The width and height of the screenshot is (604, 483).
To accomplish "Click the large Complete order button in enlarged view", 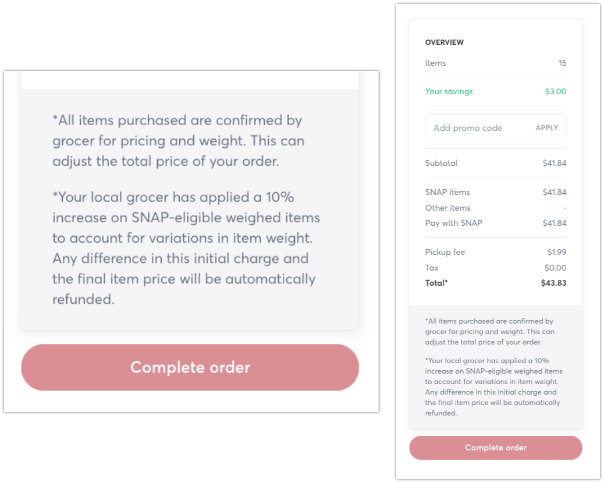I will coord(190,367).
